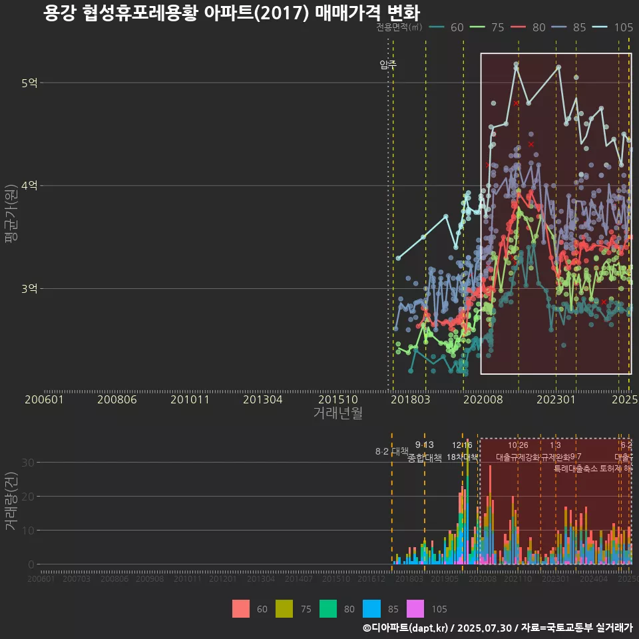Click the 4억 price axis label
Viewport: 639px width, 639px height.
(x=29, y=186)
